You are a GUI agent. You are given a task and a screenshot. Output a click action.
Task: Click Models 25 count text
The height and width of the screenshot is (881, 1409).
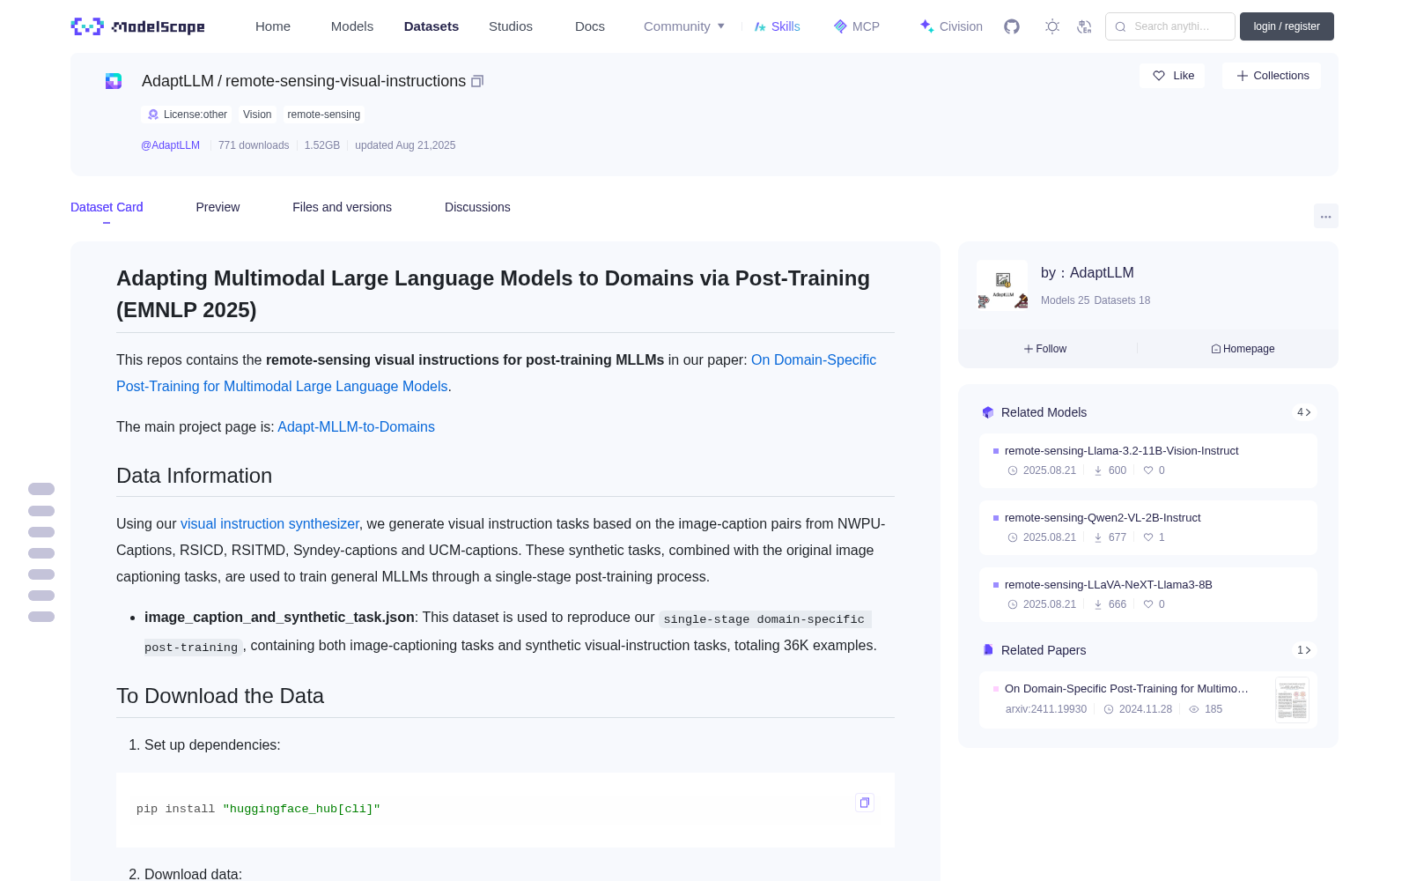pyautogui.click(x=1065, y=300)
